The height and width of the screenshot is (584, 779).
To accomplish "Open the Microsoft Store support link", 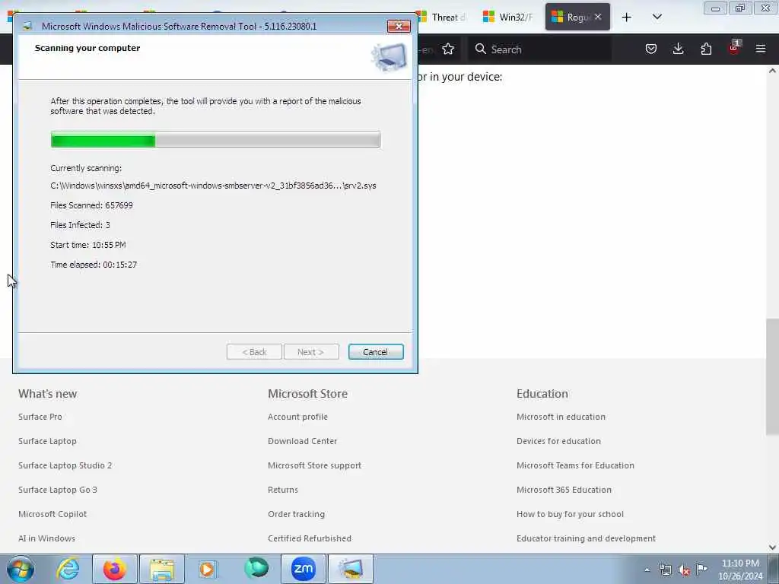I will (314, 465).
